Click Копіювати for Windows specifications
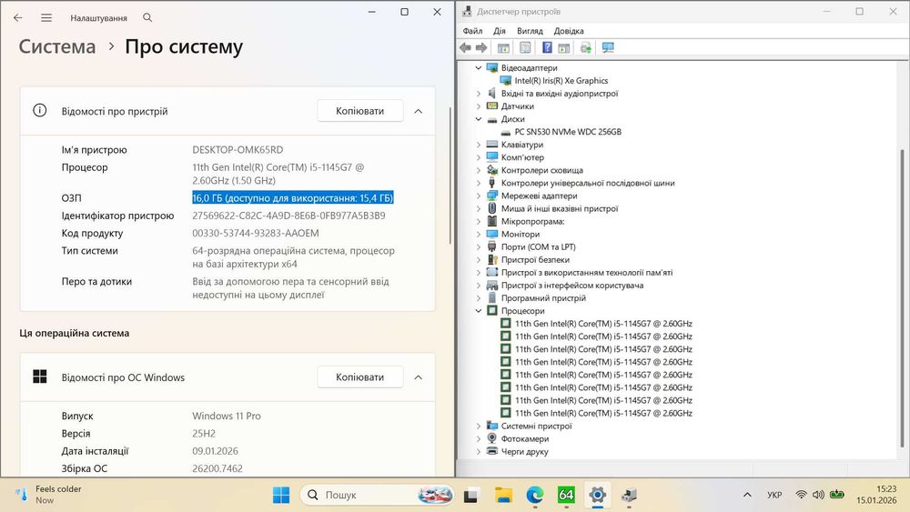910x512 pixels. coord(359,376)
